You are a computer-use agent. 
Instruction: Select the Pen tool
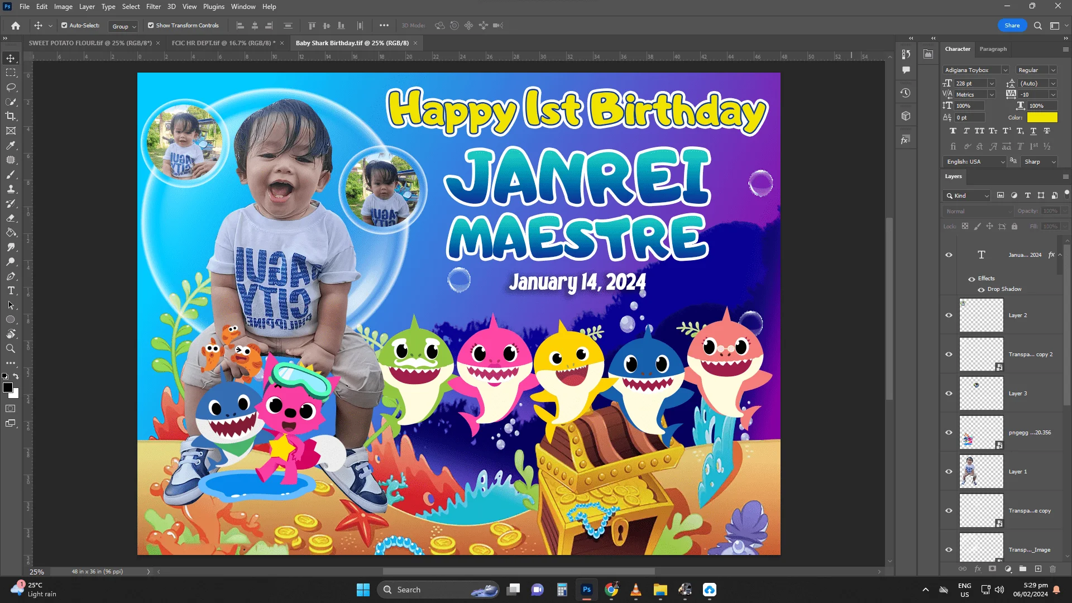(11, 276)
